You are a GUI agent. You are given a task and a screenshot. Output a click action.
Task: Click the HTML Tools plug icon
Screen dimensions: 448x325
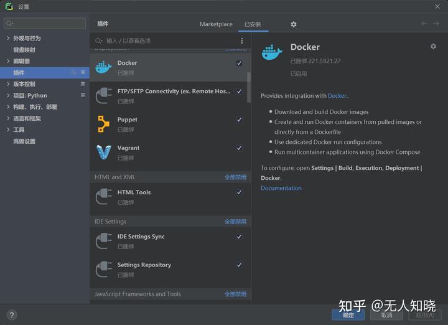[x=103, y=196]
